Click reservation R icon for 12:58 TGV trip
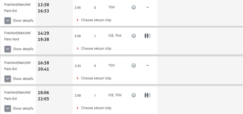The width and height of the screenshot is (243, 114). 134,7
